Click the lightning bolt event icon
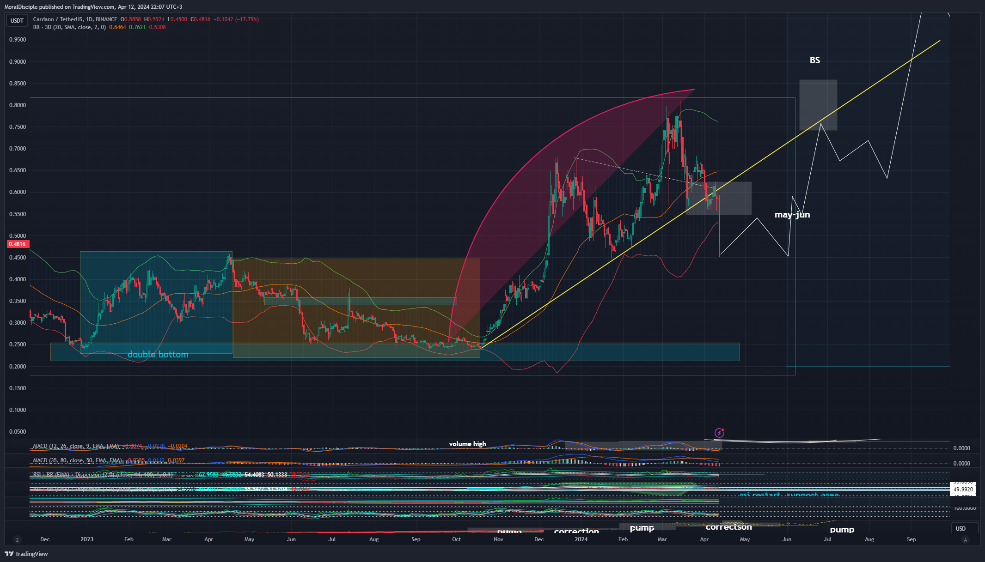The width and height of the screenshot is (985, 562). pyautogui.click(x=719, y=433)
